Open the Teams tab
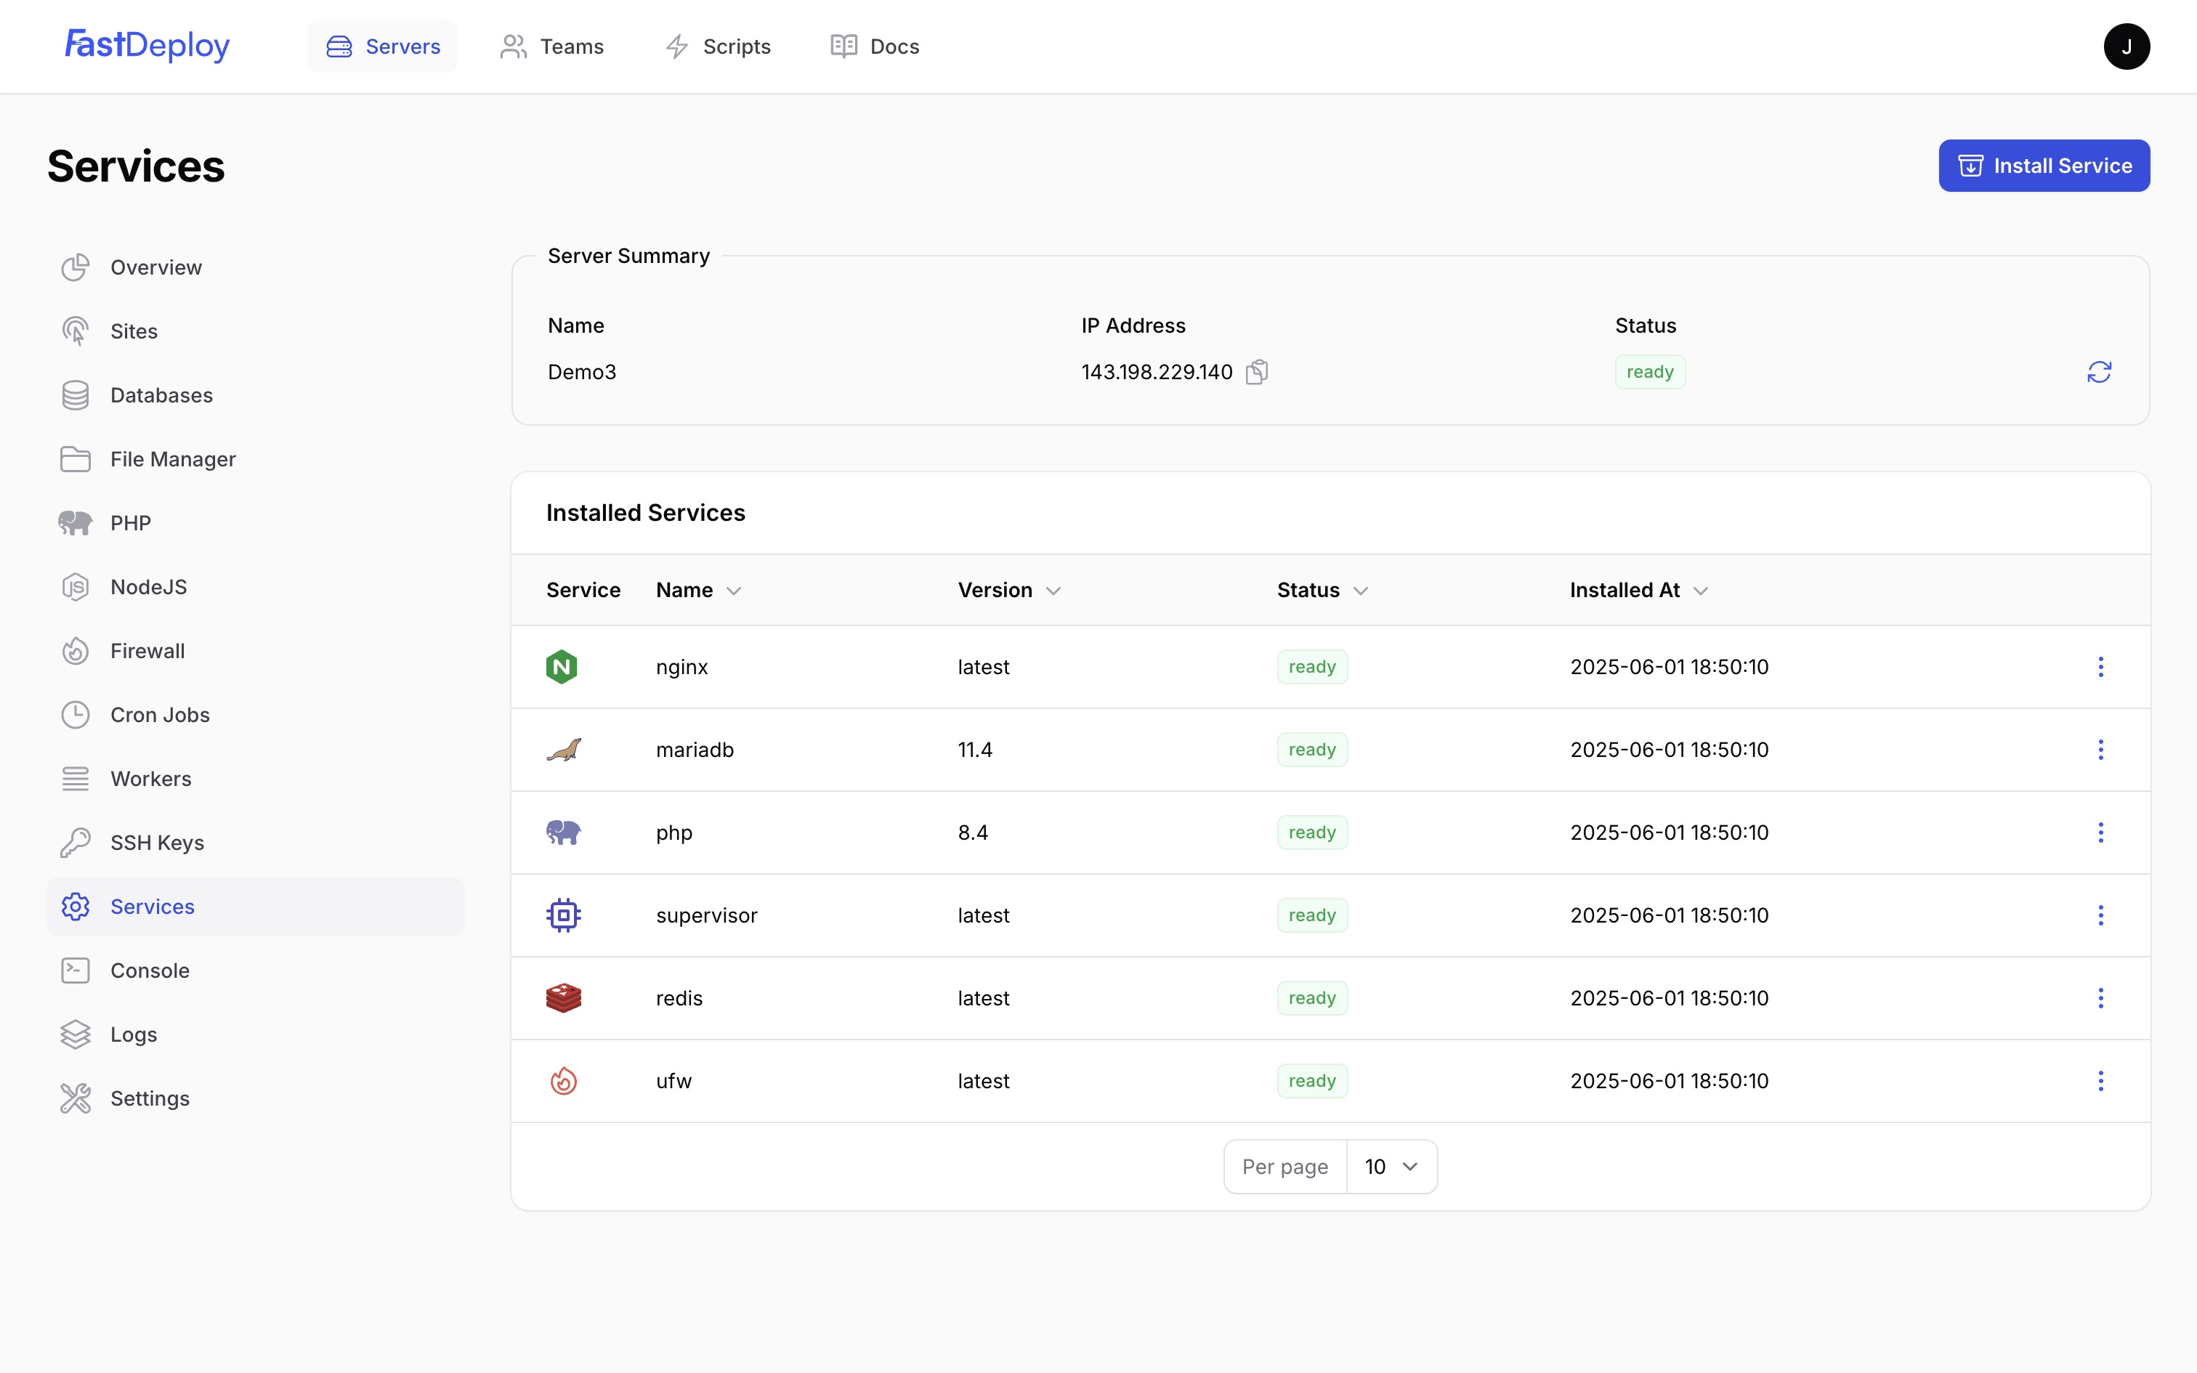Screen dimensions: 2197x1373 (x=552, y=46)
